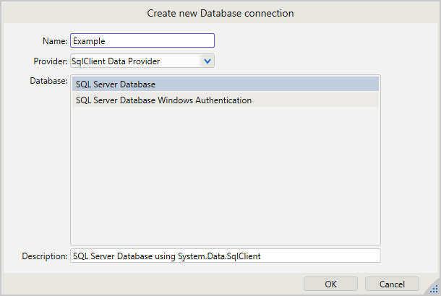This screenshot has height=296, width=441.
Task: Click the 'Create new Database connection' title bar
Action: pos(220,13)
